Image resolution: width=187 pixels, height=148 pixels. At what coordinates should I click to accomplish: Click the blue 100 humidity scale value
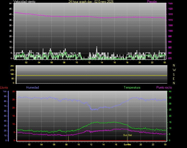[5, 92]
